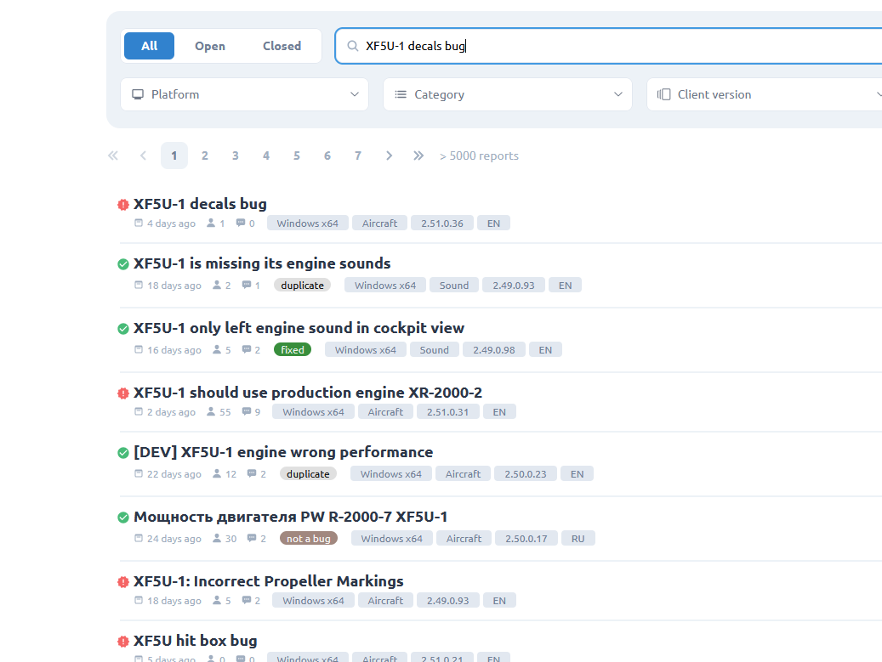Image resolution: width=882 pixels, height=662 pixels.
Task: Click red status icon beside XF5U-1 decals bug
Action: [123, 205]
